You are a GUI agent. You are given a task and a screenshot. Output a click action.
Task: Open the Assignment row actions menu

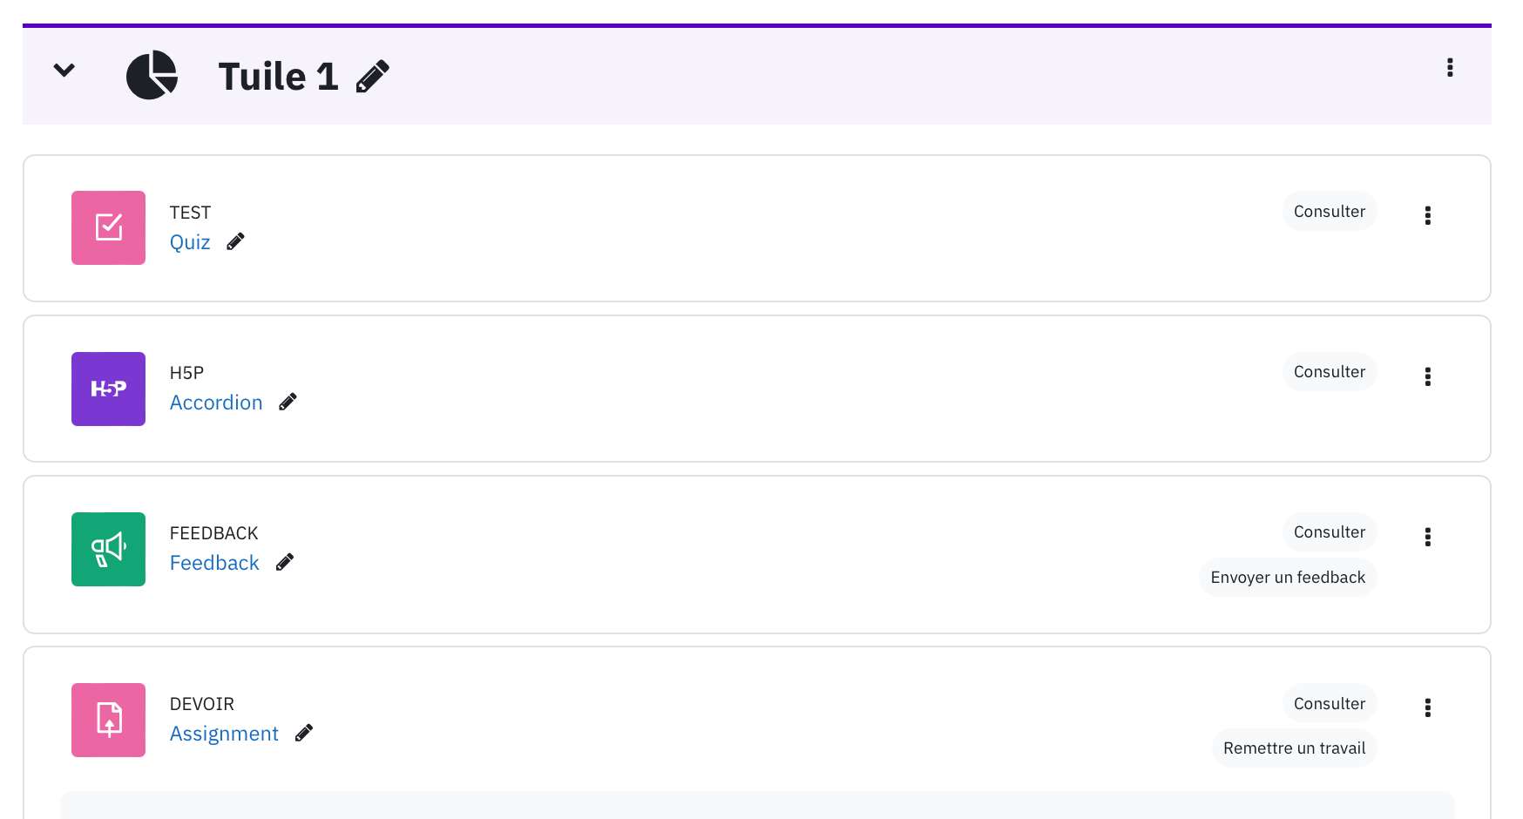(1427, 707)
